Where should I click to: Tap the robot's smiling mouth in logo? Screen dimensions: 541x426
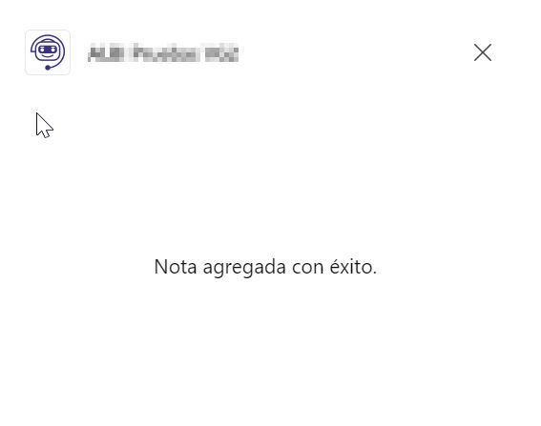tap(48, 56)
